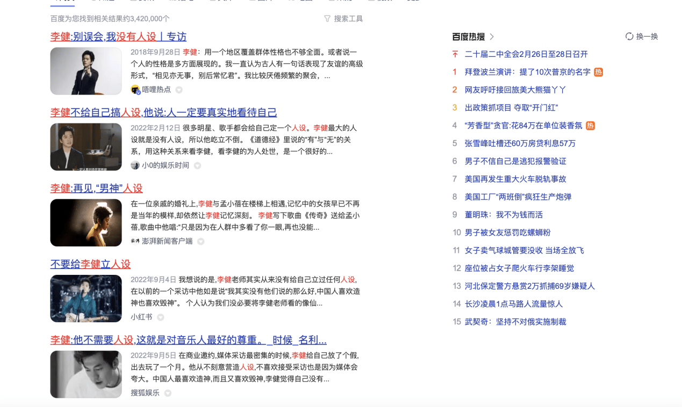Open hot search 二十届二中全会2月26日至28日召开
Screen dimensions: 682x407
[x=526, y=54]
